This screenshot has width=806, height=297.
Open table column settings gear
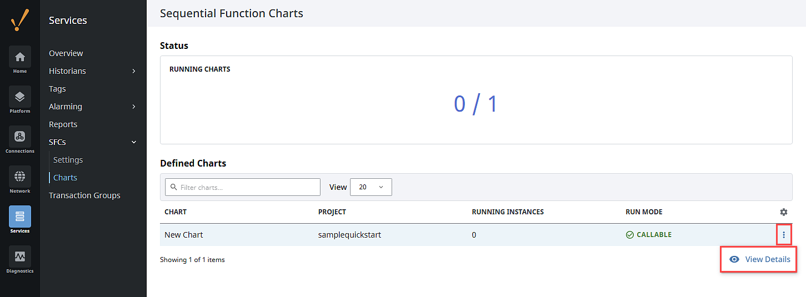coord(784,212)
